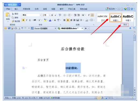
Task: Toggle Underline formatting
Action: point(30,20)
